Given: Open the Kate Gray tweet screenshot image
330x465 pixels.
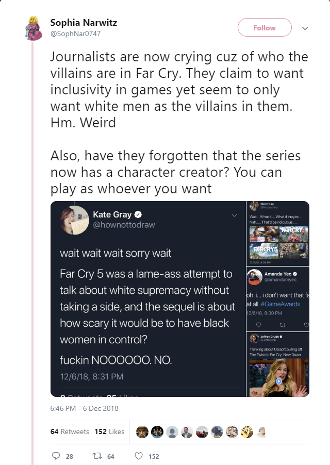Looking at the screenshot, I should [x=148, y=299].
